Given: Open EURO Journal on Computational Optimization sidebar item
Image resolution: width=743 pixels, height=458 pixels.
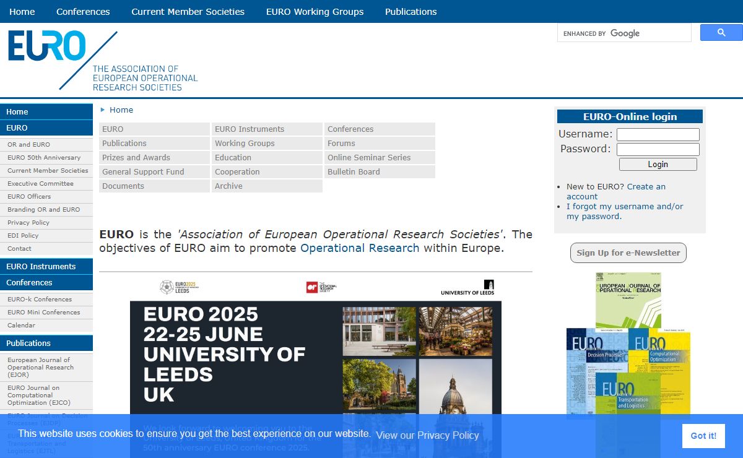Looking at the screenshot, I should [x=46, y=395].
